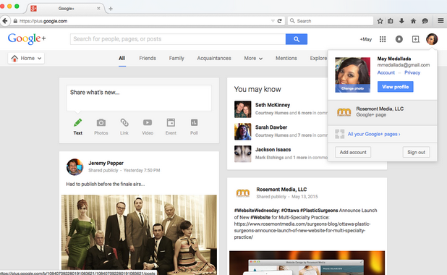The width and height of the screenshot is (447, 275).
Task: Select the All stream tab
Action: tap(122, 58)
